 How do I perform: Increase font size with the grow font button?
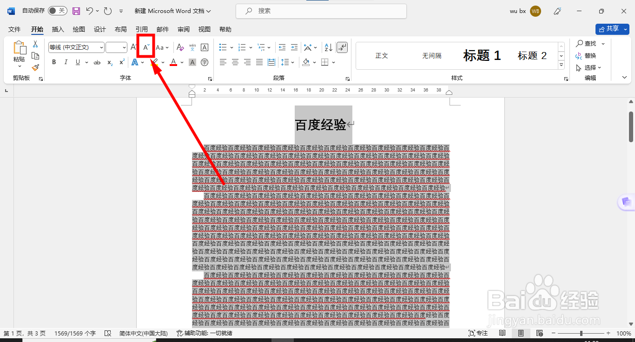pos(134,47)
